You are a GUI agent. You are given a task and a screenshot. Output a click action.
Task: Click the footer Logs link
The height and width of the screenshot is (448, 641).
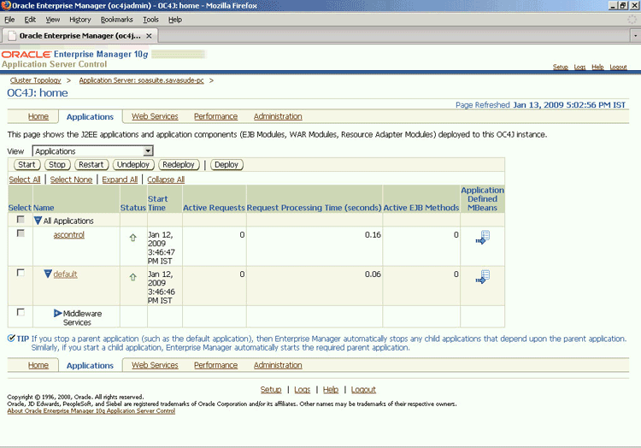coord(302,390)
